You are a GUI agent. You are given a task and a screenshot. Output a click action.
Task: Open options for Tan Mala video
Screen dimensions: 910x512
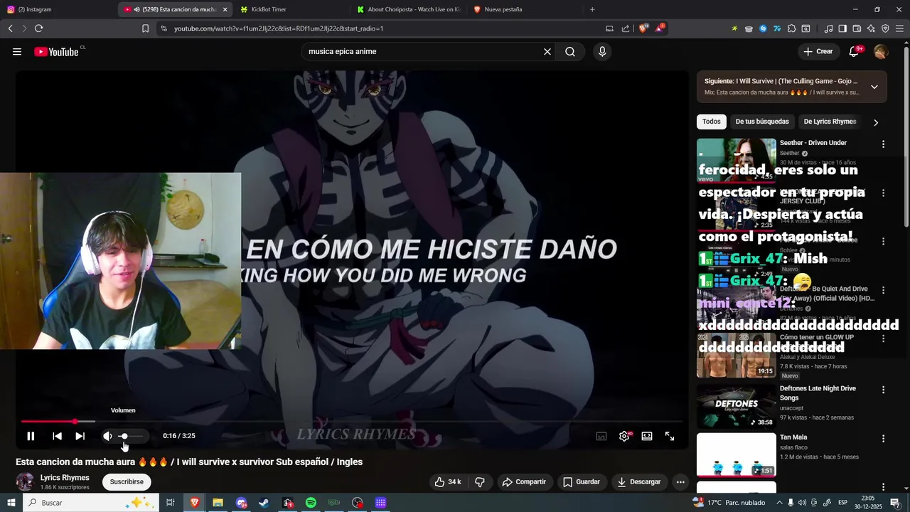coord(884,439)
